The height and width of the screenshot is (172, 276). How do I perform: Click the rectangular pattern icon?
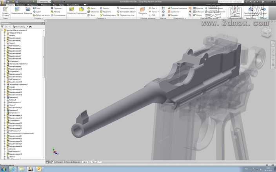(163, 8)
